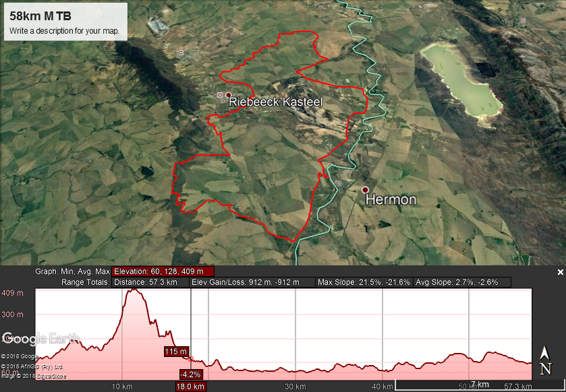
Task: Select the photo placemark beside Riebeeck Kasteel
Action: point(220,95)
